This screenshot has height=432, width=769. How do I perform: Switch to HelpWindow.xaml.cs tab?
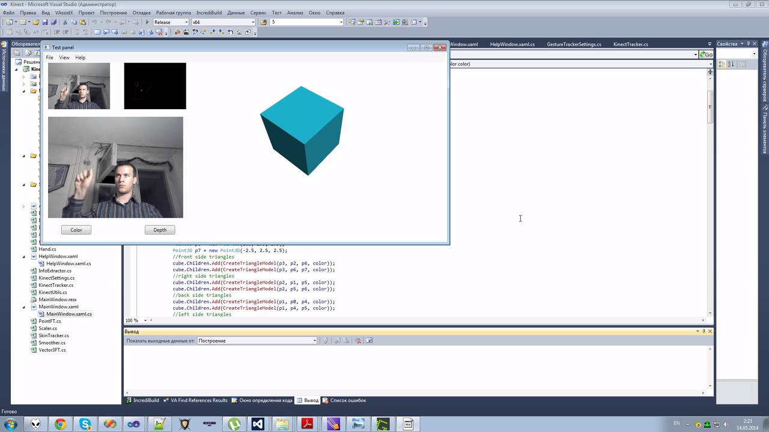512,44
